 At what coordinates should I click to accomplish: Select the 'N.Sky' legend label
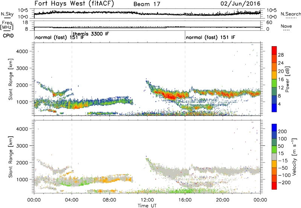click(7, 14)
